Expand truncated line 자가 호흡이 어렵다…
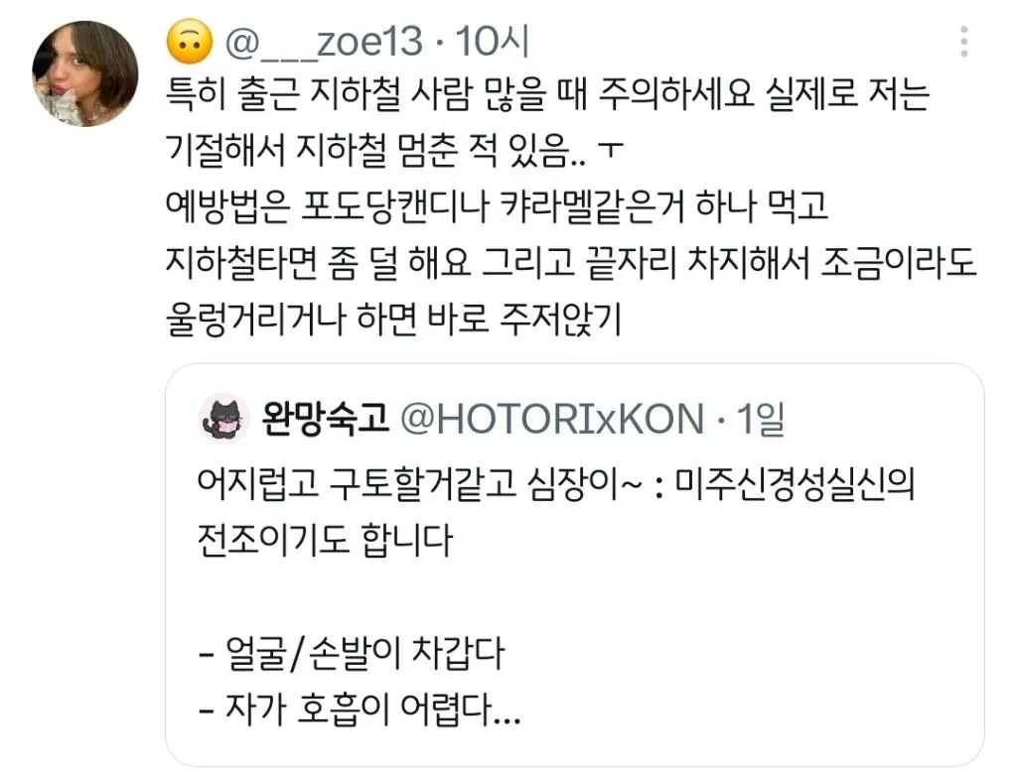 359,708
